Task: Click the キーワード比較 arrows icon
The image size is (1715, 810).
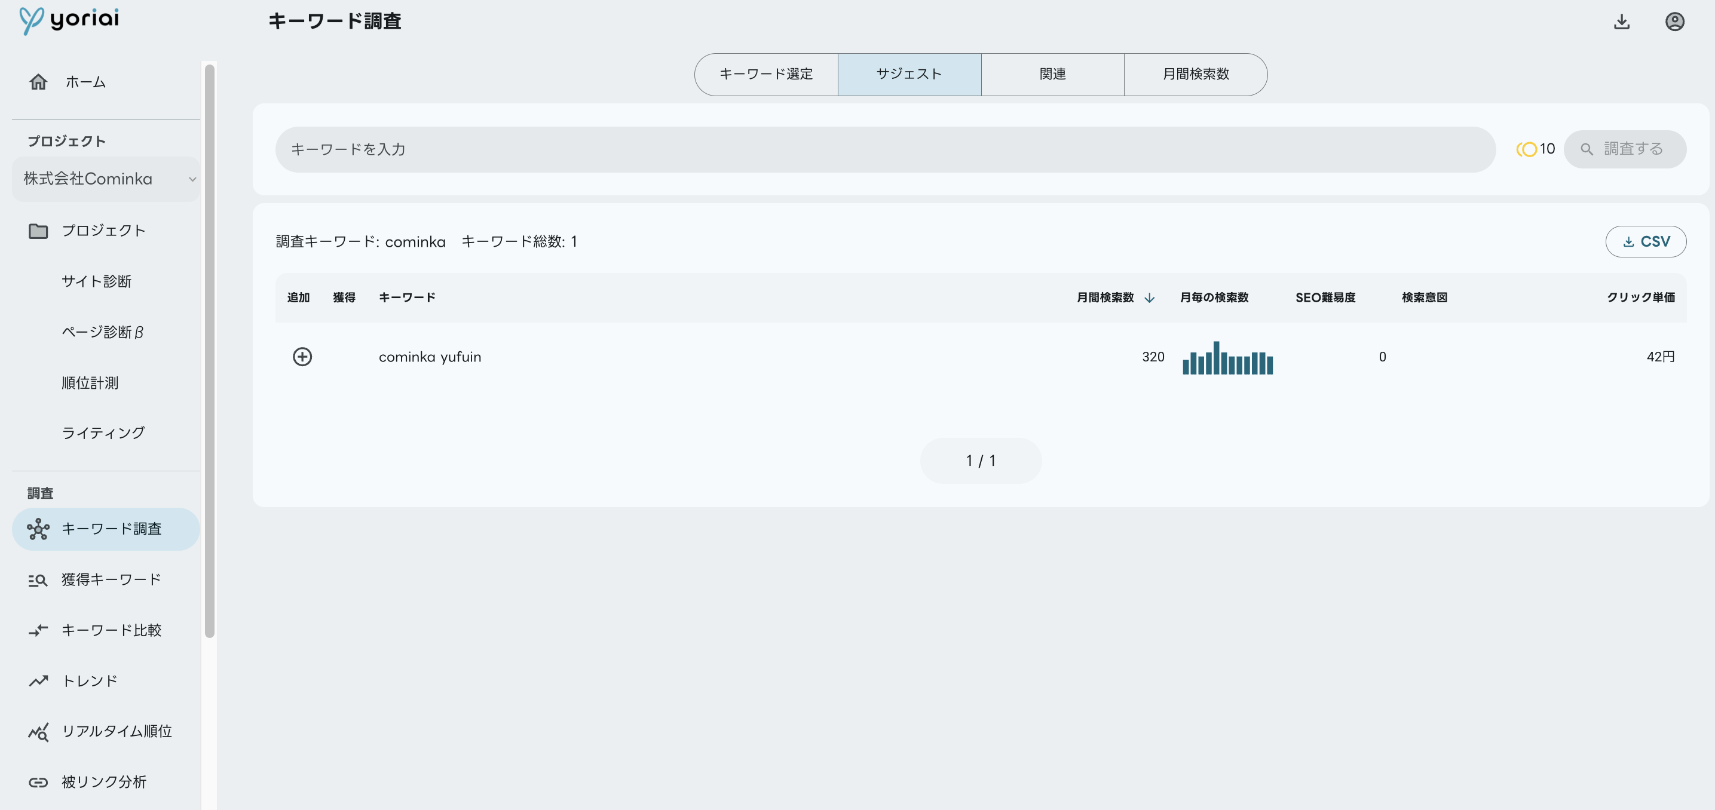Action: point(38,630)
